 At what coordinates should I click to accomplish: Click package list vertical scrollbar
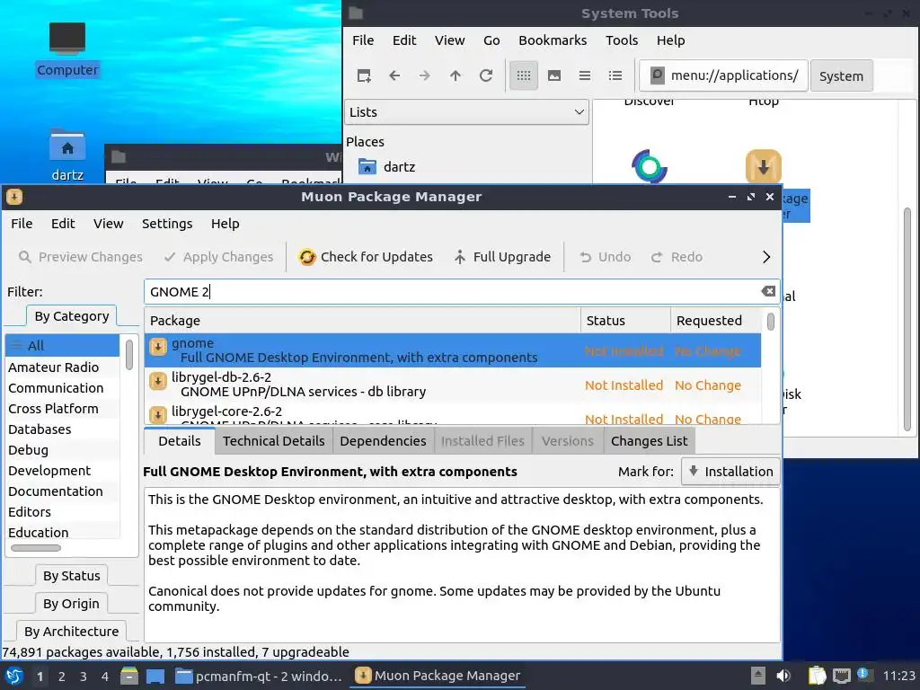tap(770, 322)
